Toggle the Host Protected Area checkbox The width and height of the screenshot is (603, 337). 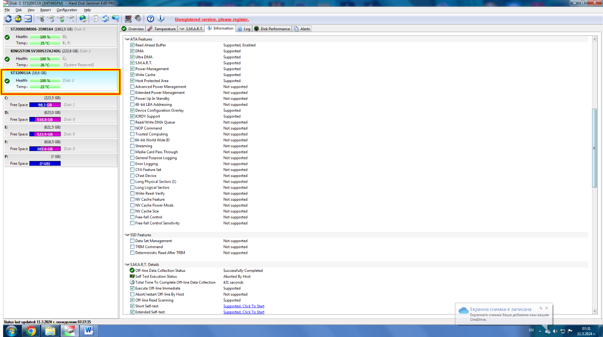(x=132, y=81)
